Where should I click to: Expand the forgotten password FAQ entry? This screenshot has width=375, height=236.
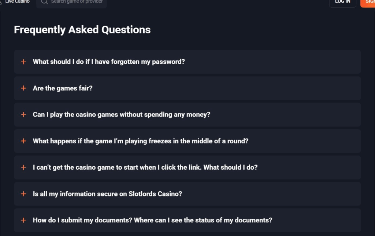[109, 62]
